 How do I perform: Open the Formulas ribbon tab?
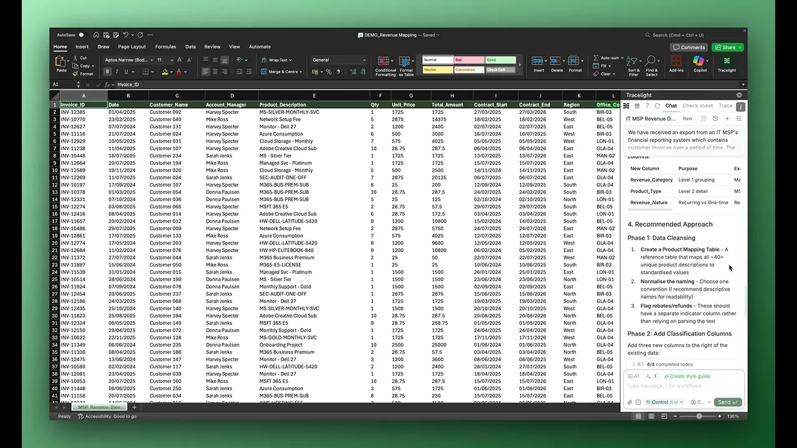166,47
